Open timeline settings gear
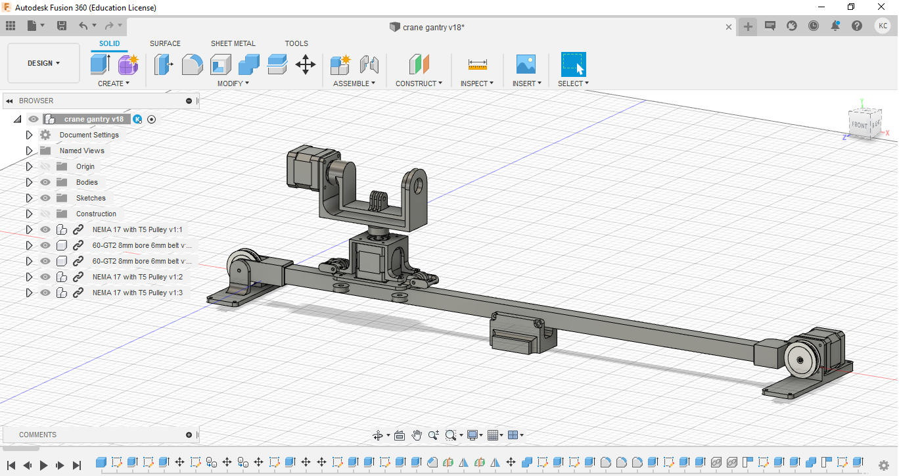Image resolution: width=899 pixels, height=476 pixels. (x=884, y=465)
